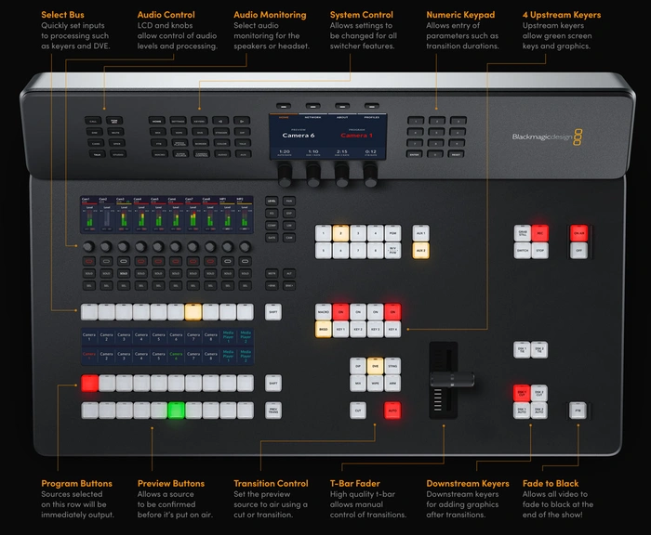This screenshot has height=535, width=651.
Task: Select the lit AUX 2 button
Action: pos(420,251)
